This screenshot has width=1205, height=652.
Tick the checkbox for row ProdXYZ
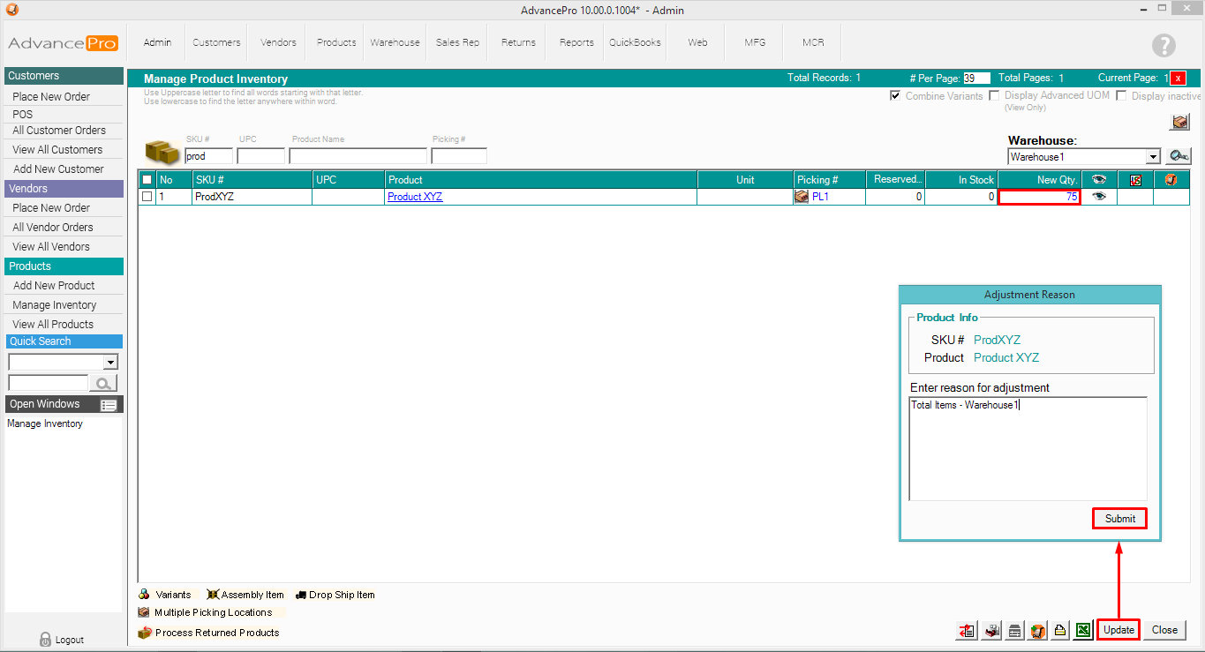click(x=147, y=197)
